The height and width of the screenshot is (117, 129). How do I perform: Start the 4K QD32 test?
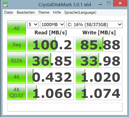pos(16,93)
